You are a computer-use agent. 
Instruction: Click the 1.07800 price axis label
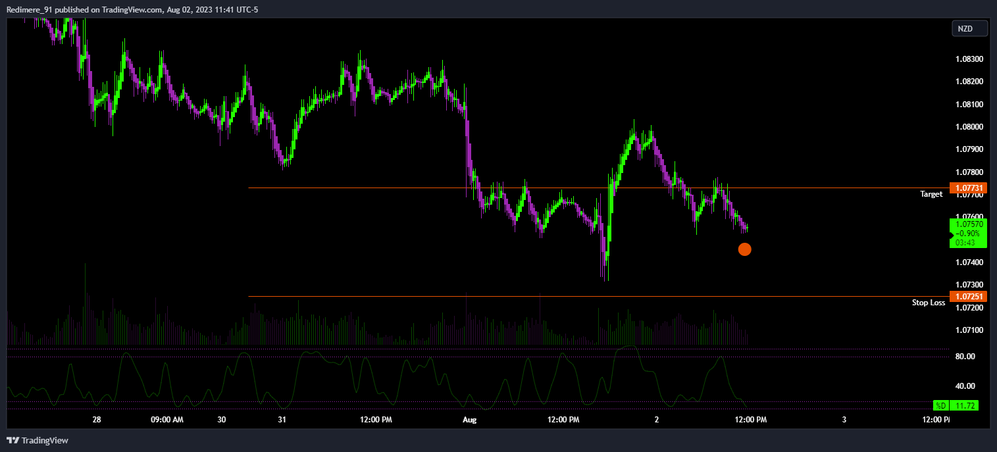pos(969,172)
